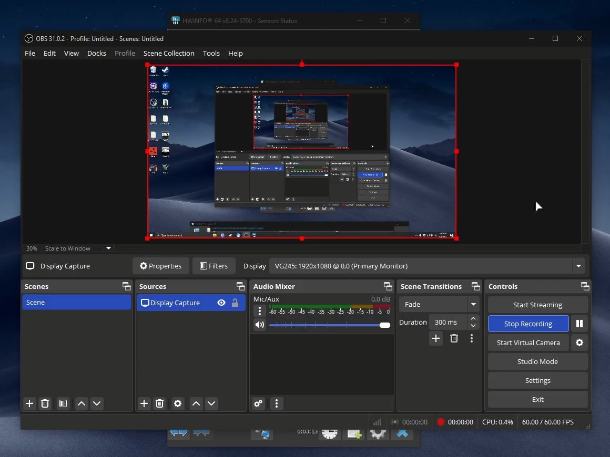Undock the Sources panel

coord(241,286)
